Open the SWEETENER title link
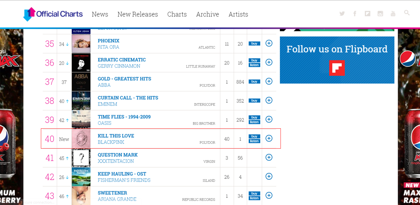 [112, 193]
